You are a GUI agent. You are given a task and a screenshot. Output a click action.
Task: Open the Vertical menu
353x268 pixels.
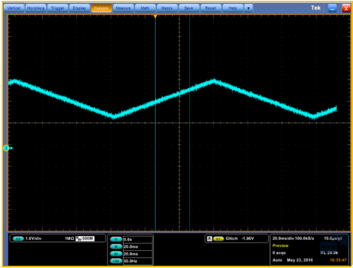pos(14,8)
